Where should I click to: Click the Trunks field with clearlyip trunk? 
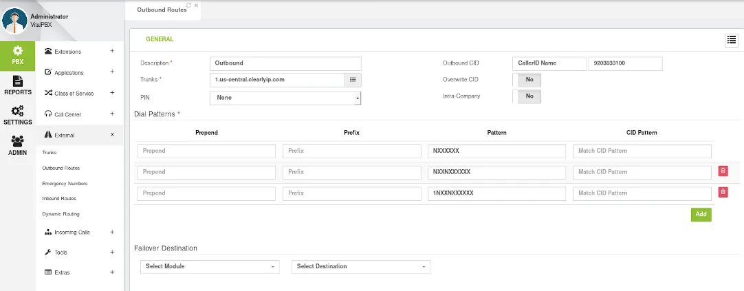click(277, 80)
